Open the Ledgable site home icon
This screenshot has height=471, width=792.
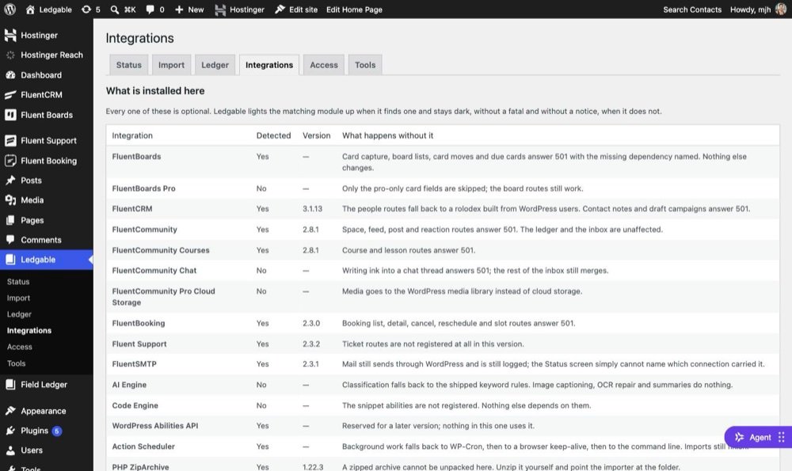pyautogui.click(x=30, y=9)
